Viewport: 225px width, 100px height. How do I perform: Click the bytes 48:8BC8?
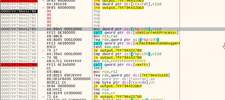[x=54, y=36]
